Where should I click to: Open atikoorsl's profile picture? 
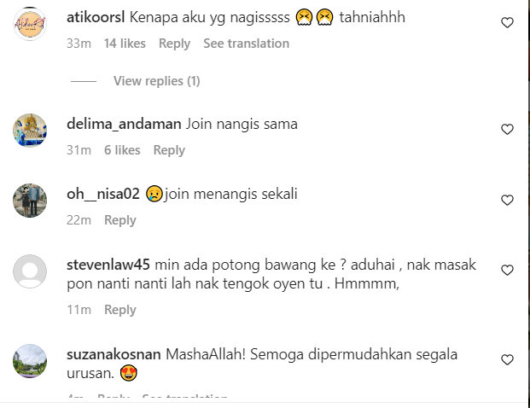pos(30,24)
